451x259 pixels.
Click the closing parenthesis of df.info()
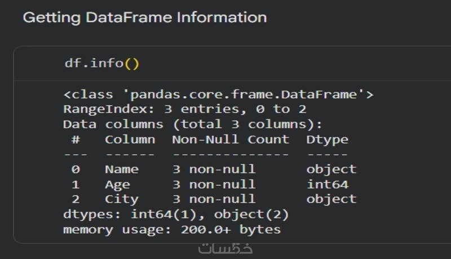click(x=135, y=63)
